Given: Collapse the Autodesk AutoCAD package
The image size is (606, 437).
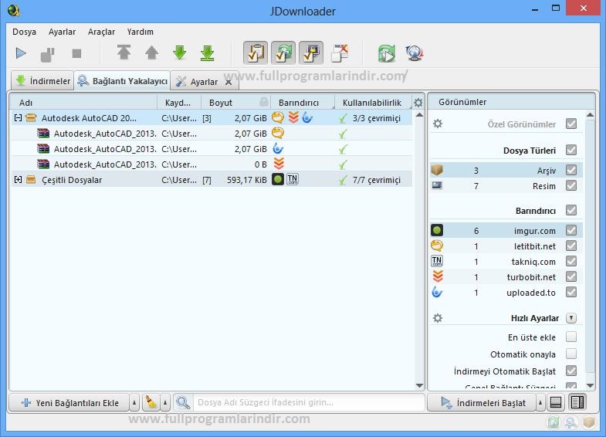Looking at the screenshot, I should (x=18, y=118).
